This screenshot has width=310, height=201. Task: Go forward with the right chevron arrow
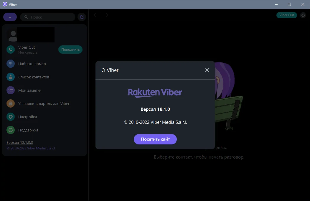pyautogui.click(x=107, y=15)
